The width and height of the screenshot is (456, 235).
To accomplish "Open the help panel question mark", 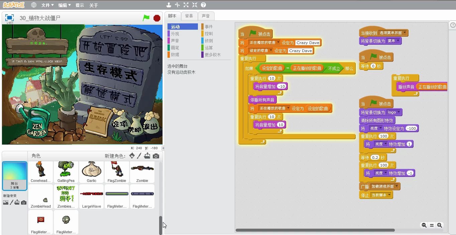I will coord(453,25).
